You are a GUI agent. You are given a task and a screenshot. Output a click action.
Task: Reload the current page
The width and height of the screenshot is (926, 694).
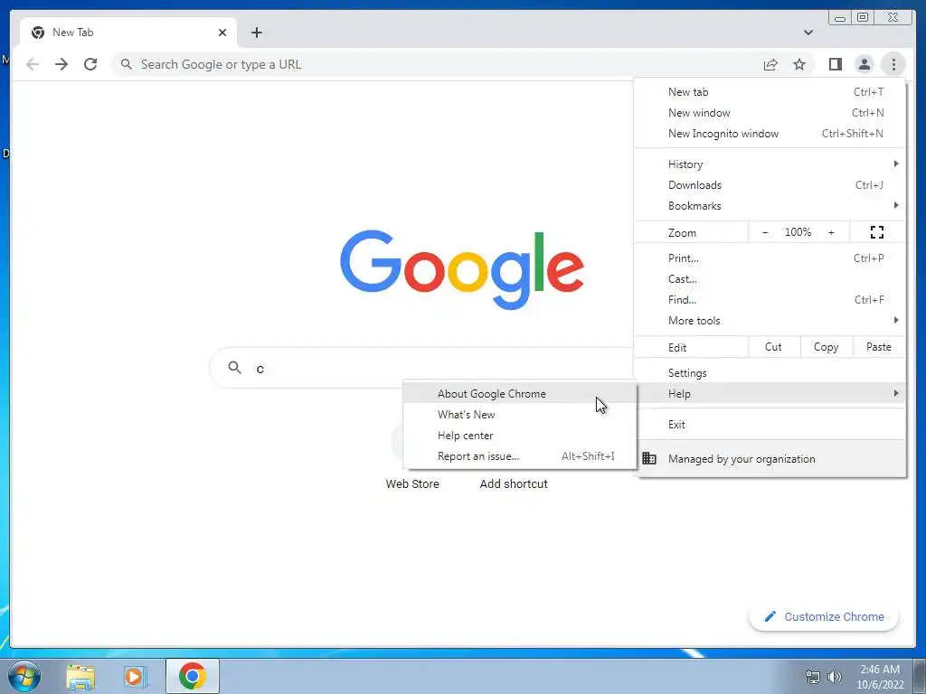click(90, 64)
